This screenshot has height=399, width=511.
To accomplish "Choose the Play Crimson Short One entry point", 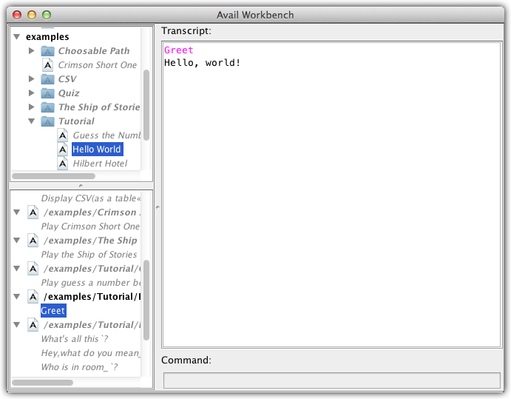I will pos(90,227).
